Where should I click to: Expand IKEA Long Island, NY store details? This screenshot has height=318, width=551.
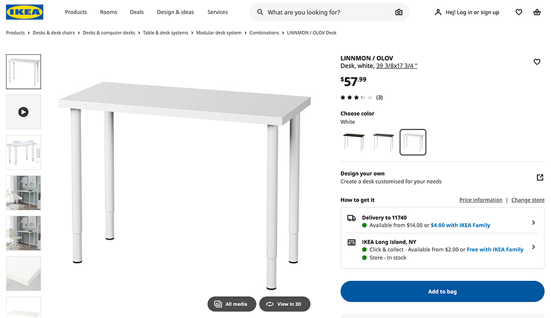click(x=442, y=250)
